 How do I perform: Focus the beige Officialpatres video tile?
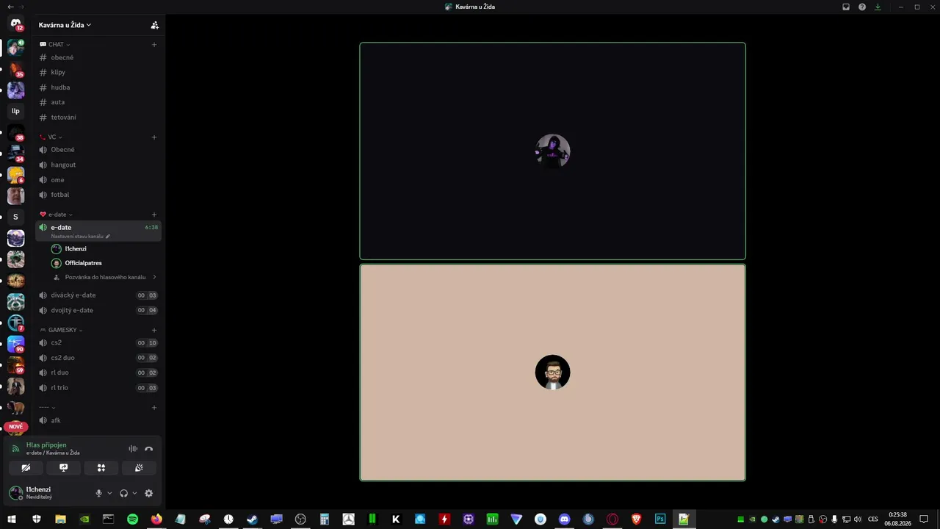[552, 373]
